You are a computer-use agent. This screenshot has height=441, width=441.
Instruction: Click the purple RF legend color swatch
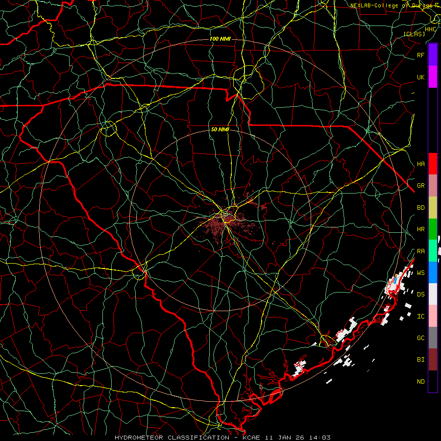click(x=433, y=54)
